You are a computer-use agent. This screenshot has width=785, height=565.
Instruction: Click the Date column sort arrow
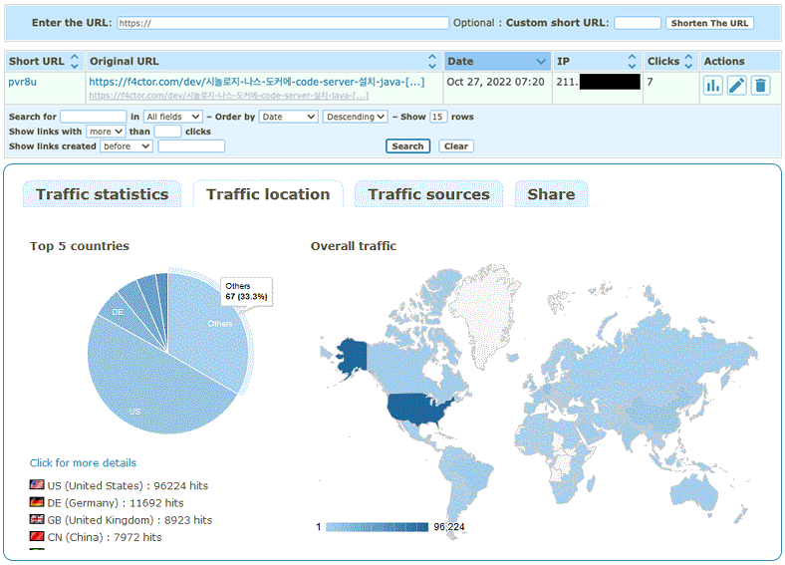tap(541, 62)
